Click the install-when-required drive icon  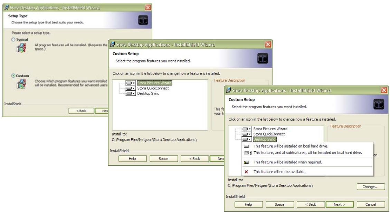coord(247,162)
